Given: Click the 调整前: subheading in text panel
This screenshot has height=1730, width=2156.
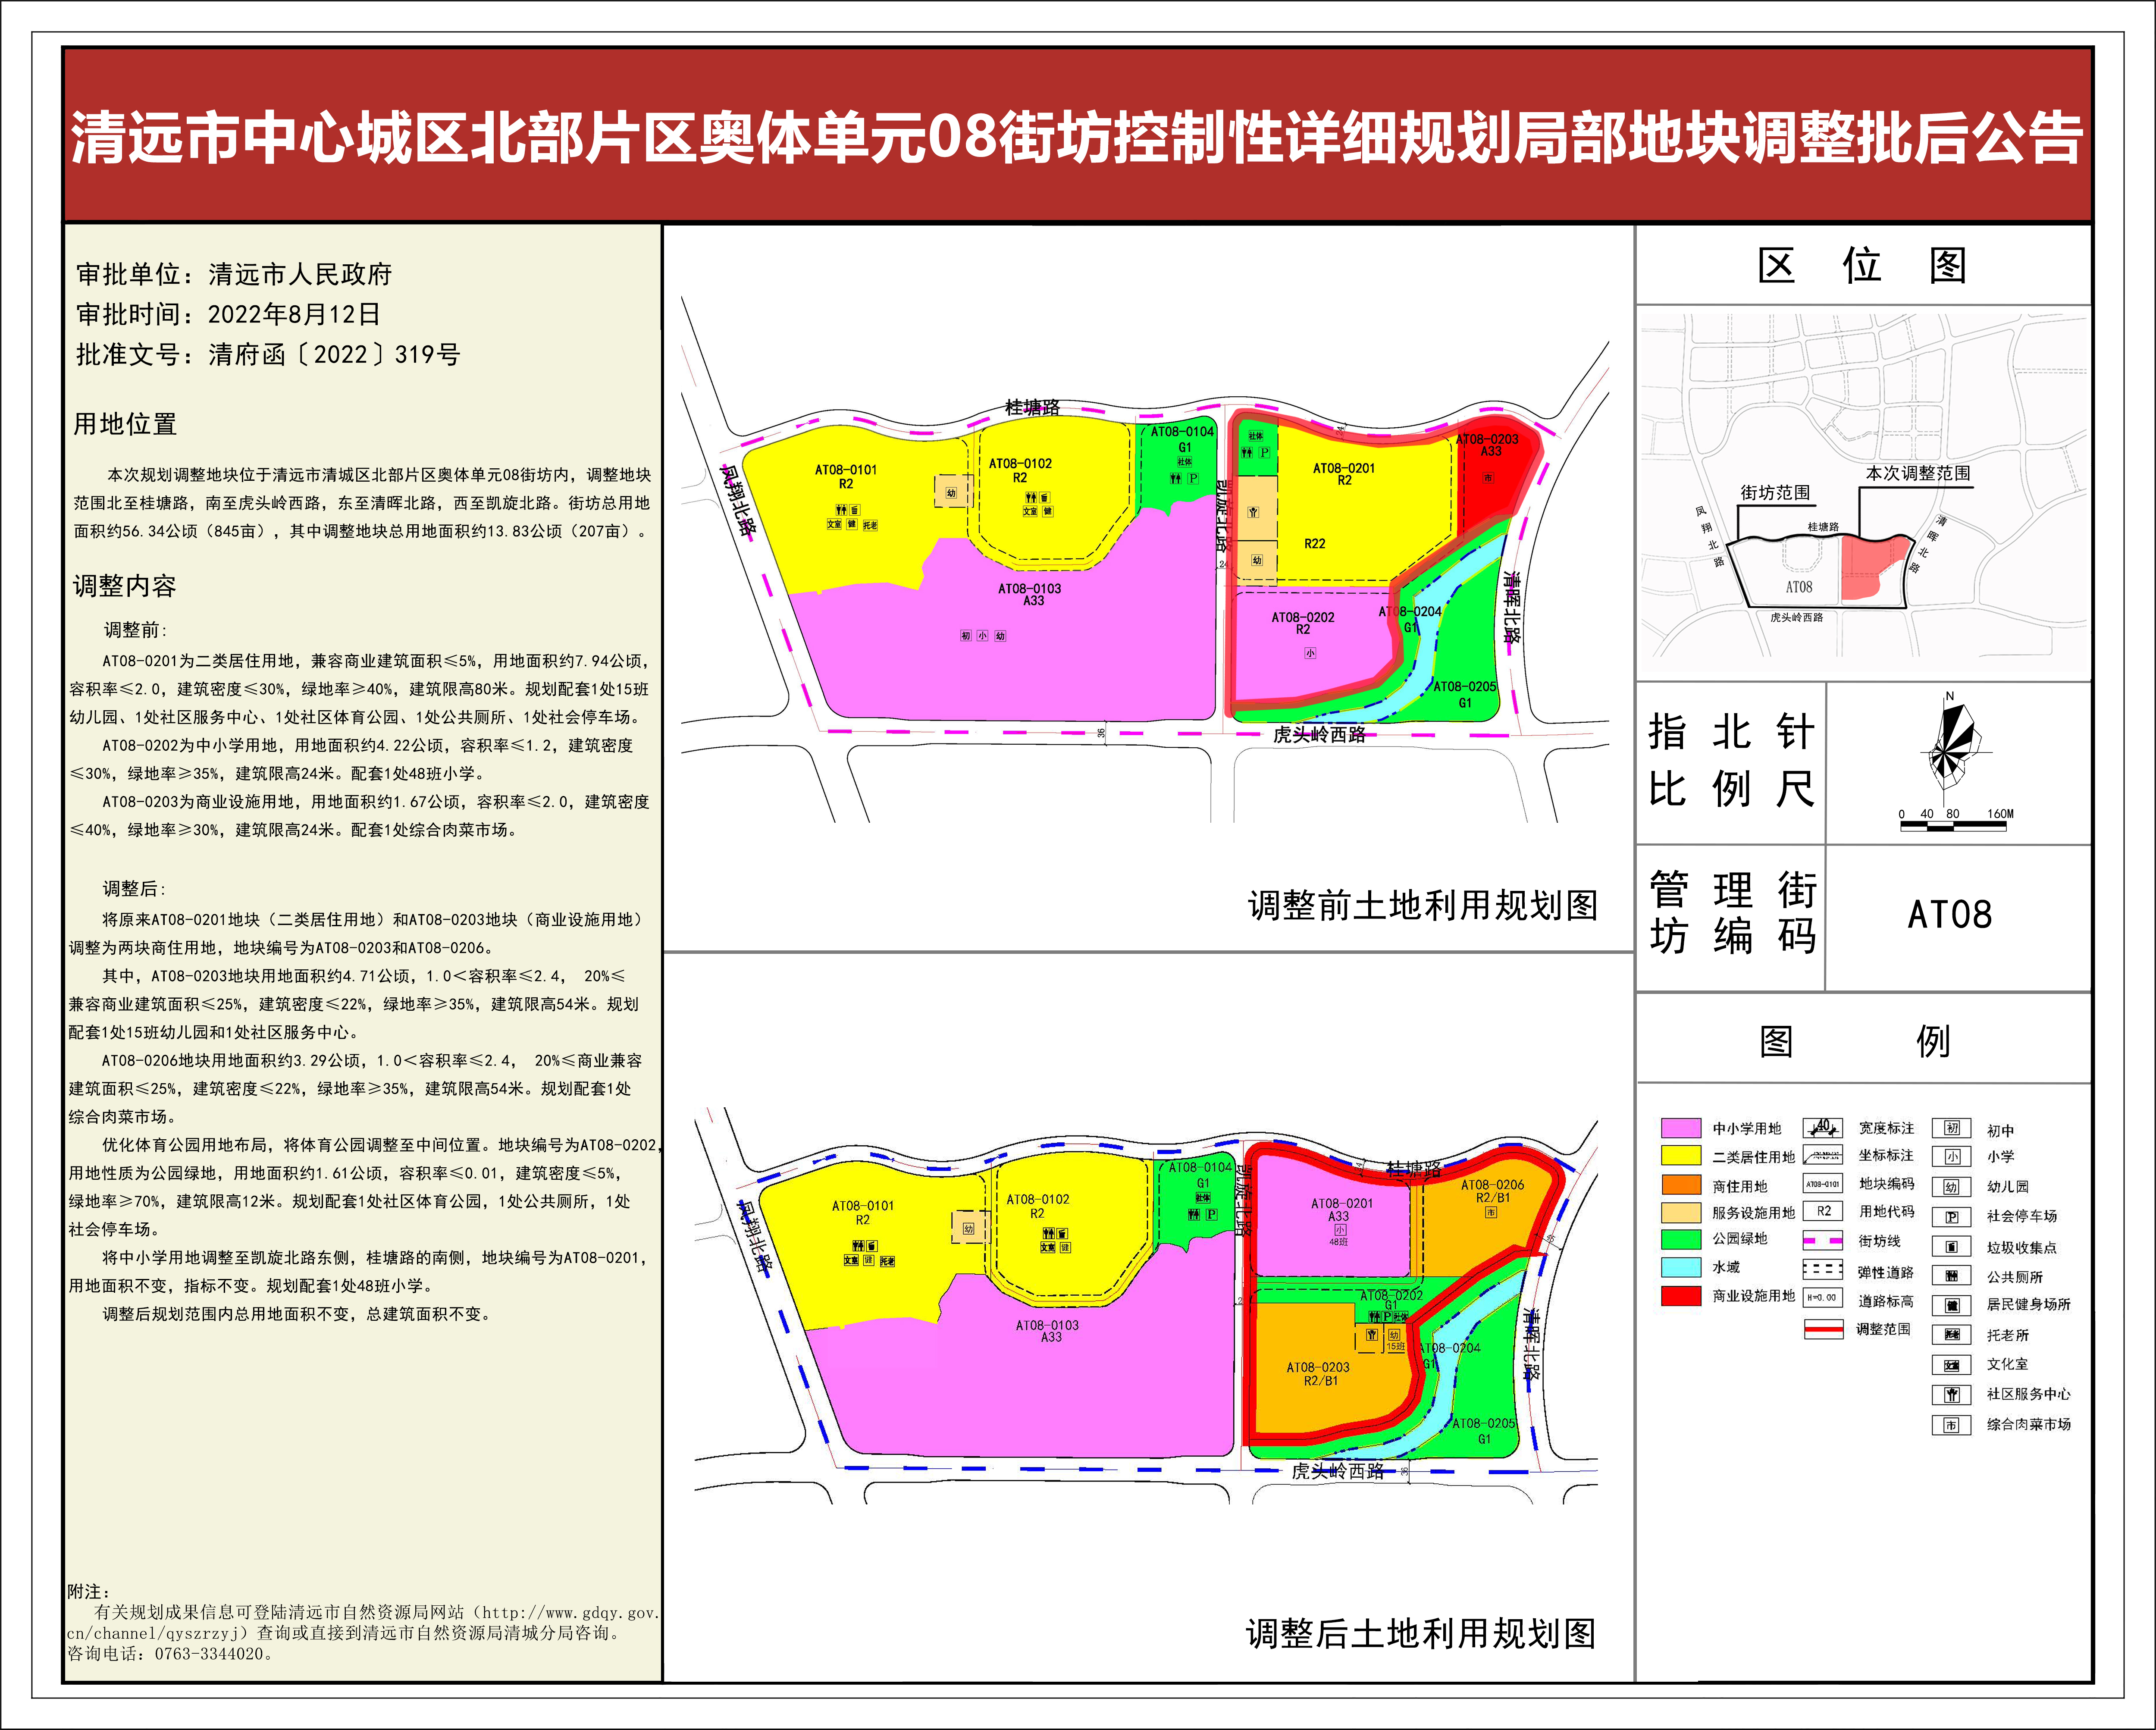Looking at the screenshot, I should pos(136,630).
